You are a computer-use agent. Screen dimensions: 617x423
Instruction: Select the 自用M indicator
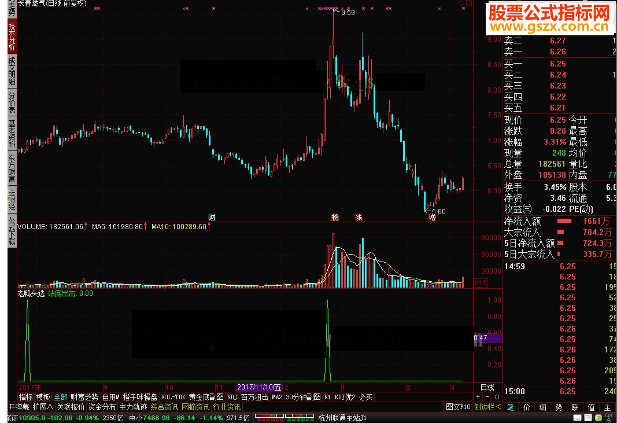111,397
